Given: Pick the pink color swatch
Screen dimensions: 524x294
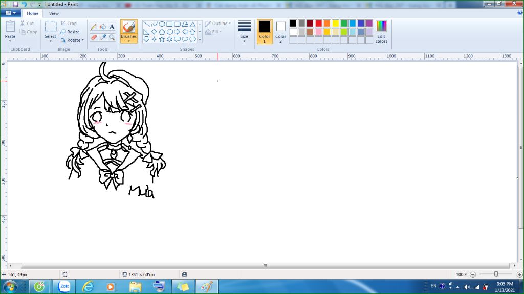Looking at the screenshot, I should pyautogui.click(x=318, y=32).
